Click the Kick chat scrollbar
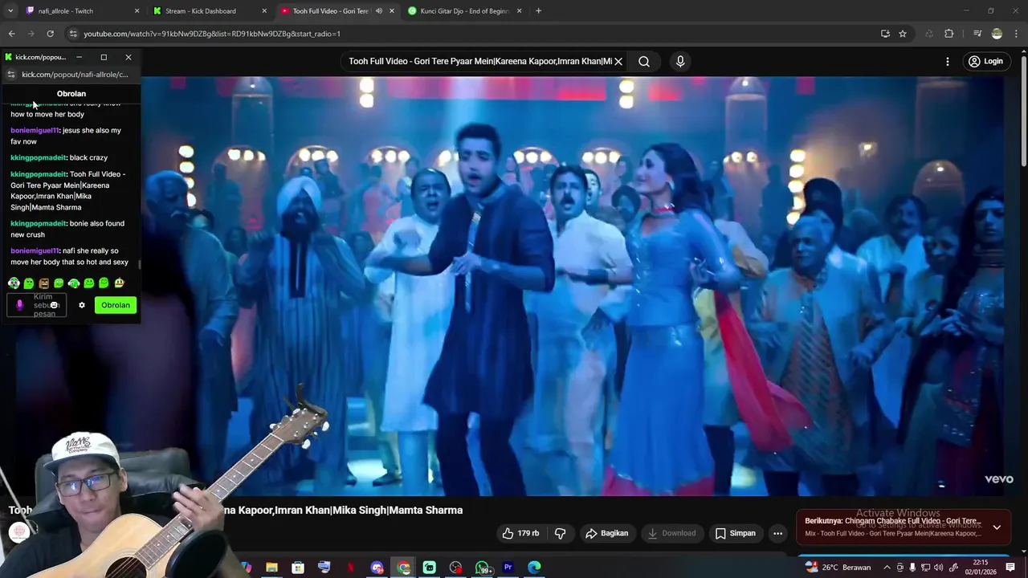The image size is (1028, 578). tap(139, 264)
